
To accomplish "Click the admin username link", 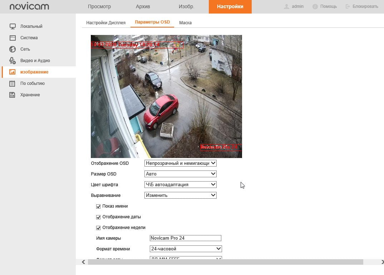I will point(297,6).
